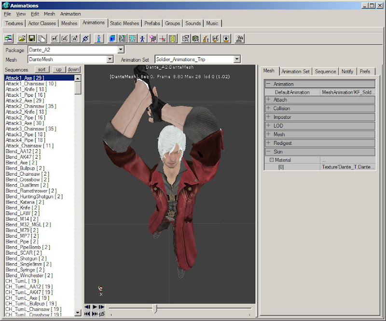Open the Package dropdown showing Dante_A2
Image resolution: width=386 pixels, height=321 pixels.
click(x=121, y=50)
